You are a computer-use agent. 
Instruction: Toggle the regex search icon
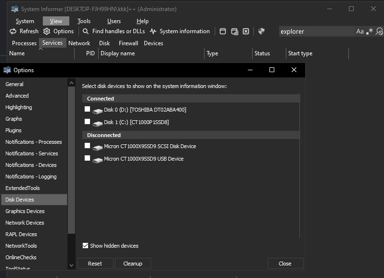click(x=370, y=31)
